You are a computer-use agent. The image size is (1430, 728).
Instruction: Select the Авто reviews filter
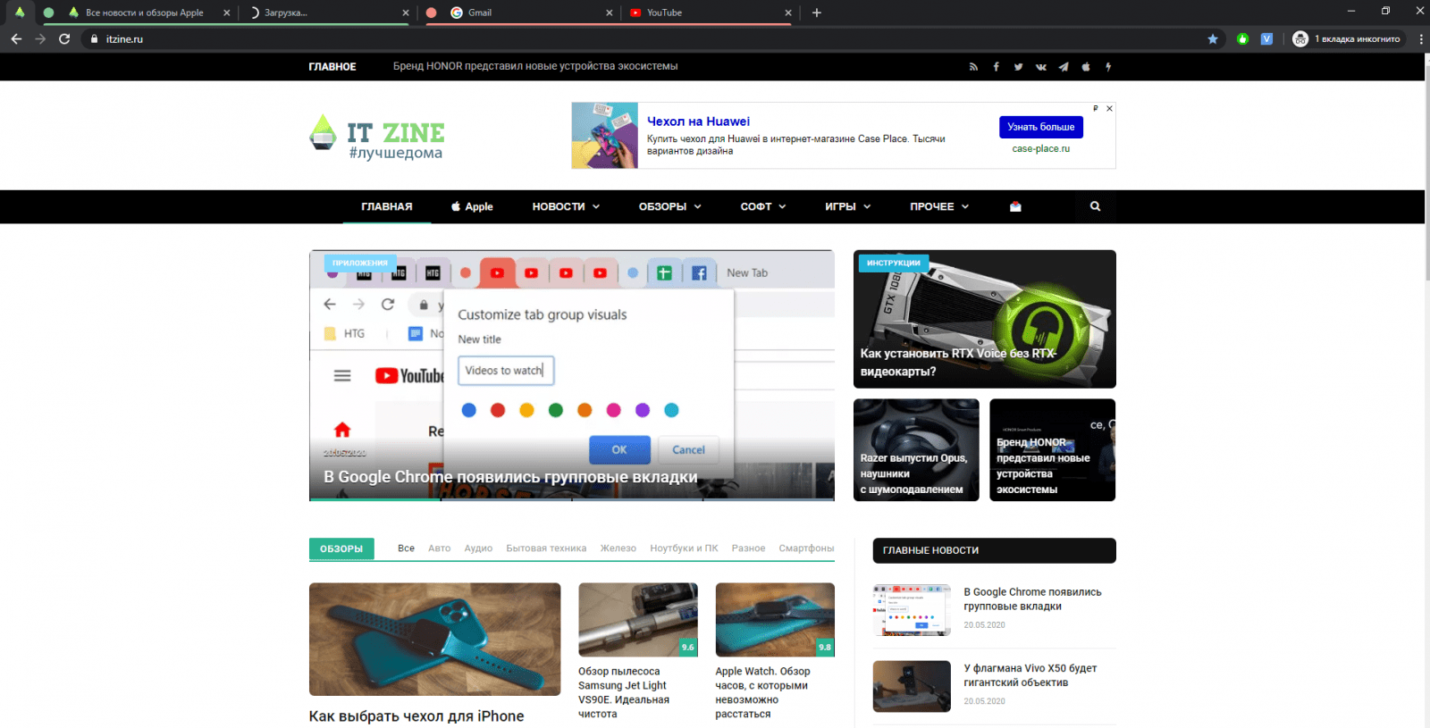pos(439,548)
